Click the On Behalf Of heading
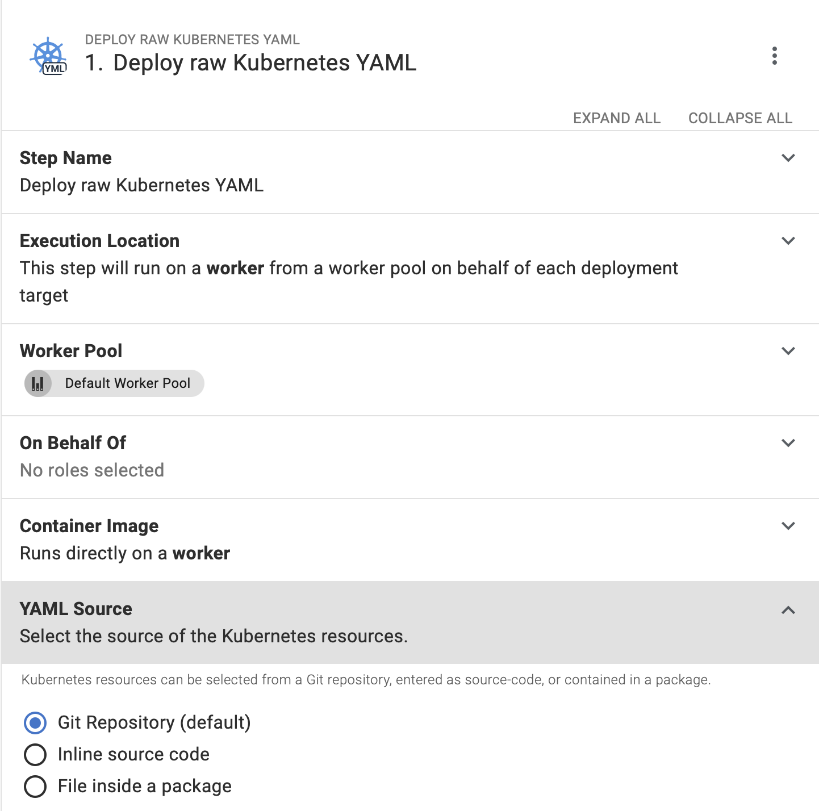Viewport: 819px width, 811px height. pos(73,443)
